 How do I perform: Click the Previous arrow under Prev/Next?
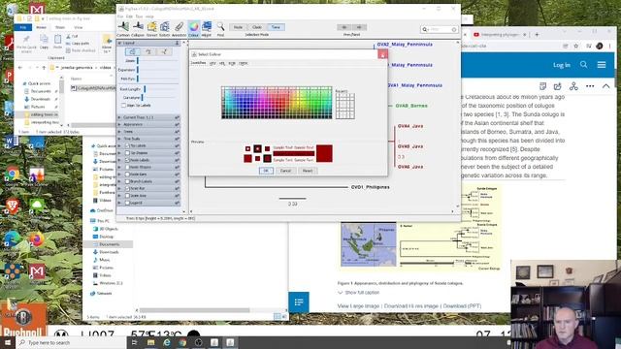(x=344, y=27)
